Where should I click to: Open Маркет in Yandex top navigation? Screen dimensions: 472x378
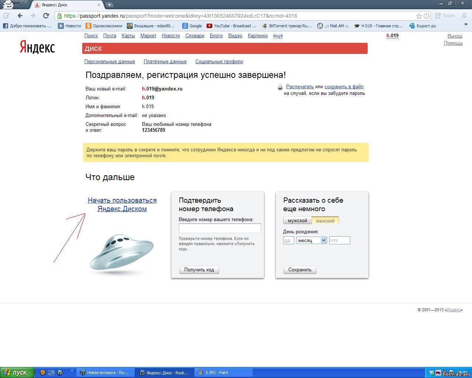(148, 36)
